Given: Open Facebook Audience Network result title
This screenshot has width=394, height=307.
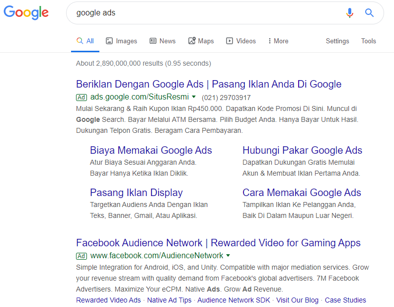Looking at the screenshot, I should click(218, 243).
